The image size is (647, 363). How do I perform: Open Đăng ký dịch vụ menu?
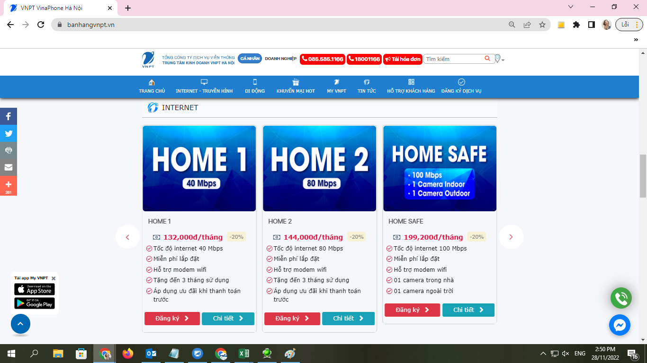(461, 86)
